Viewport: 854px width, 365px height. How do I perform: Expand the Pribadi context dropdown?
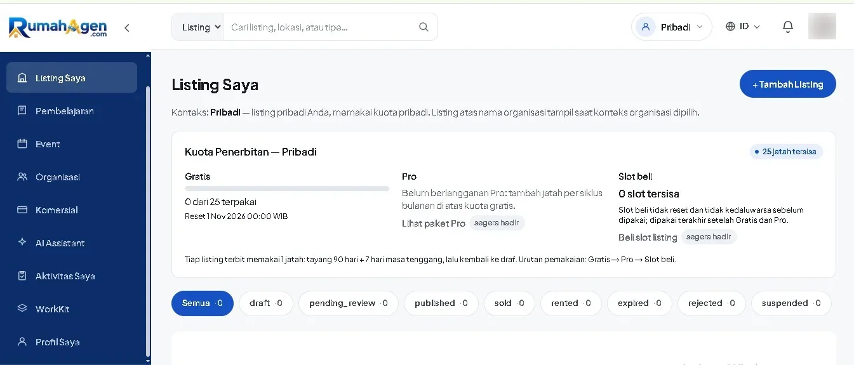(672, 27)
